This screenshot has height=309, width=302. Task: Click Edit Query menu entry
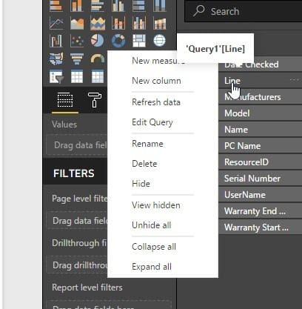click(x=152, y=122)
